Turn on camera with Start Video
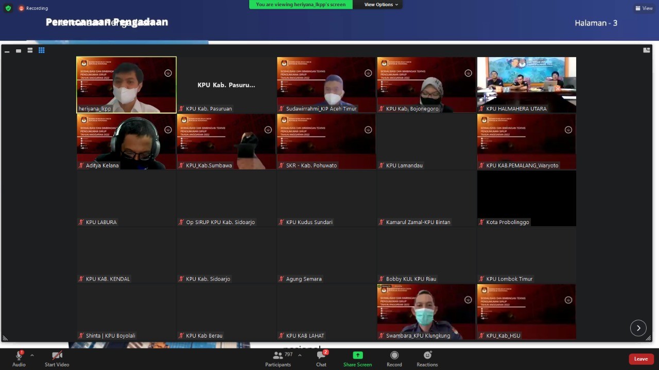 (x=57, y=358)
